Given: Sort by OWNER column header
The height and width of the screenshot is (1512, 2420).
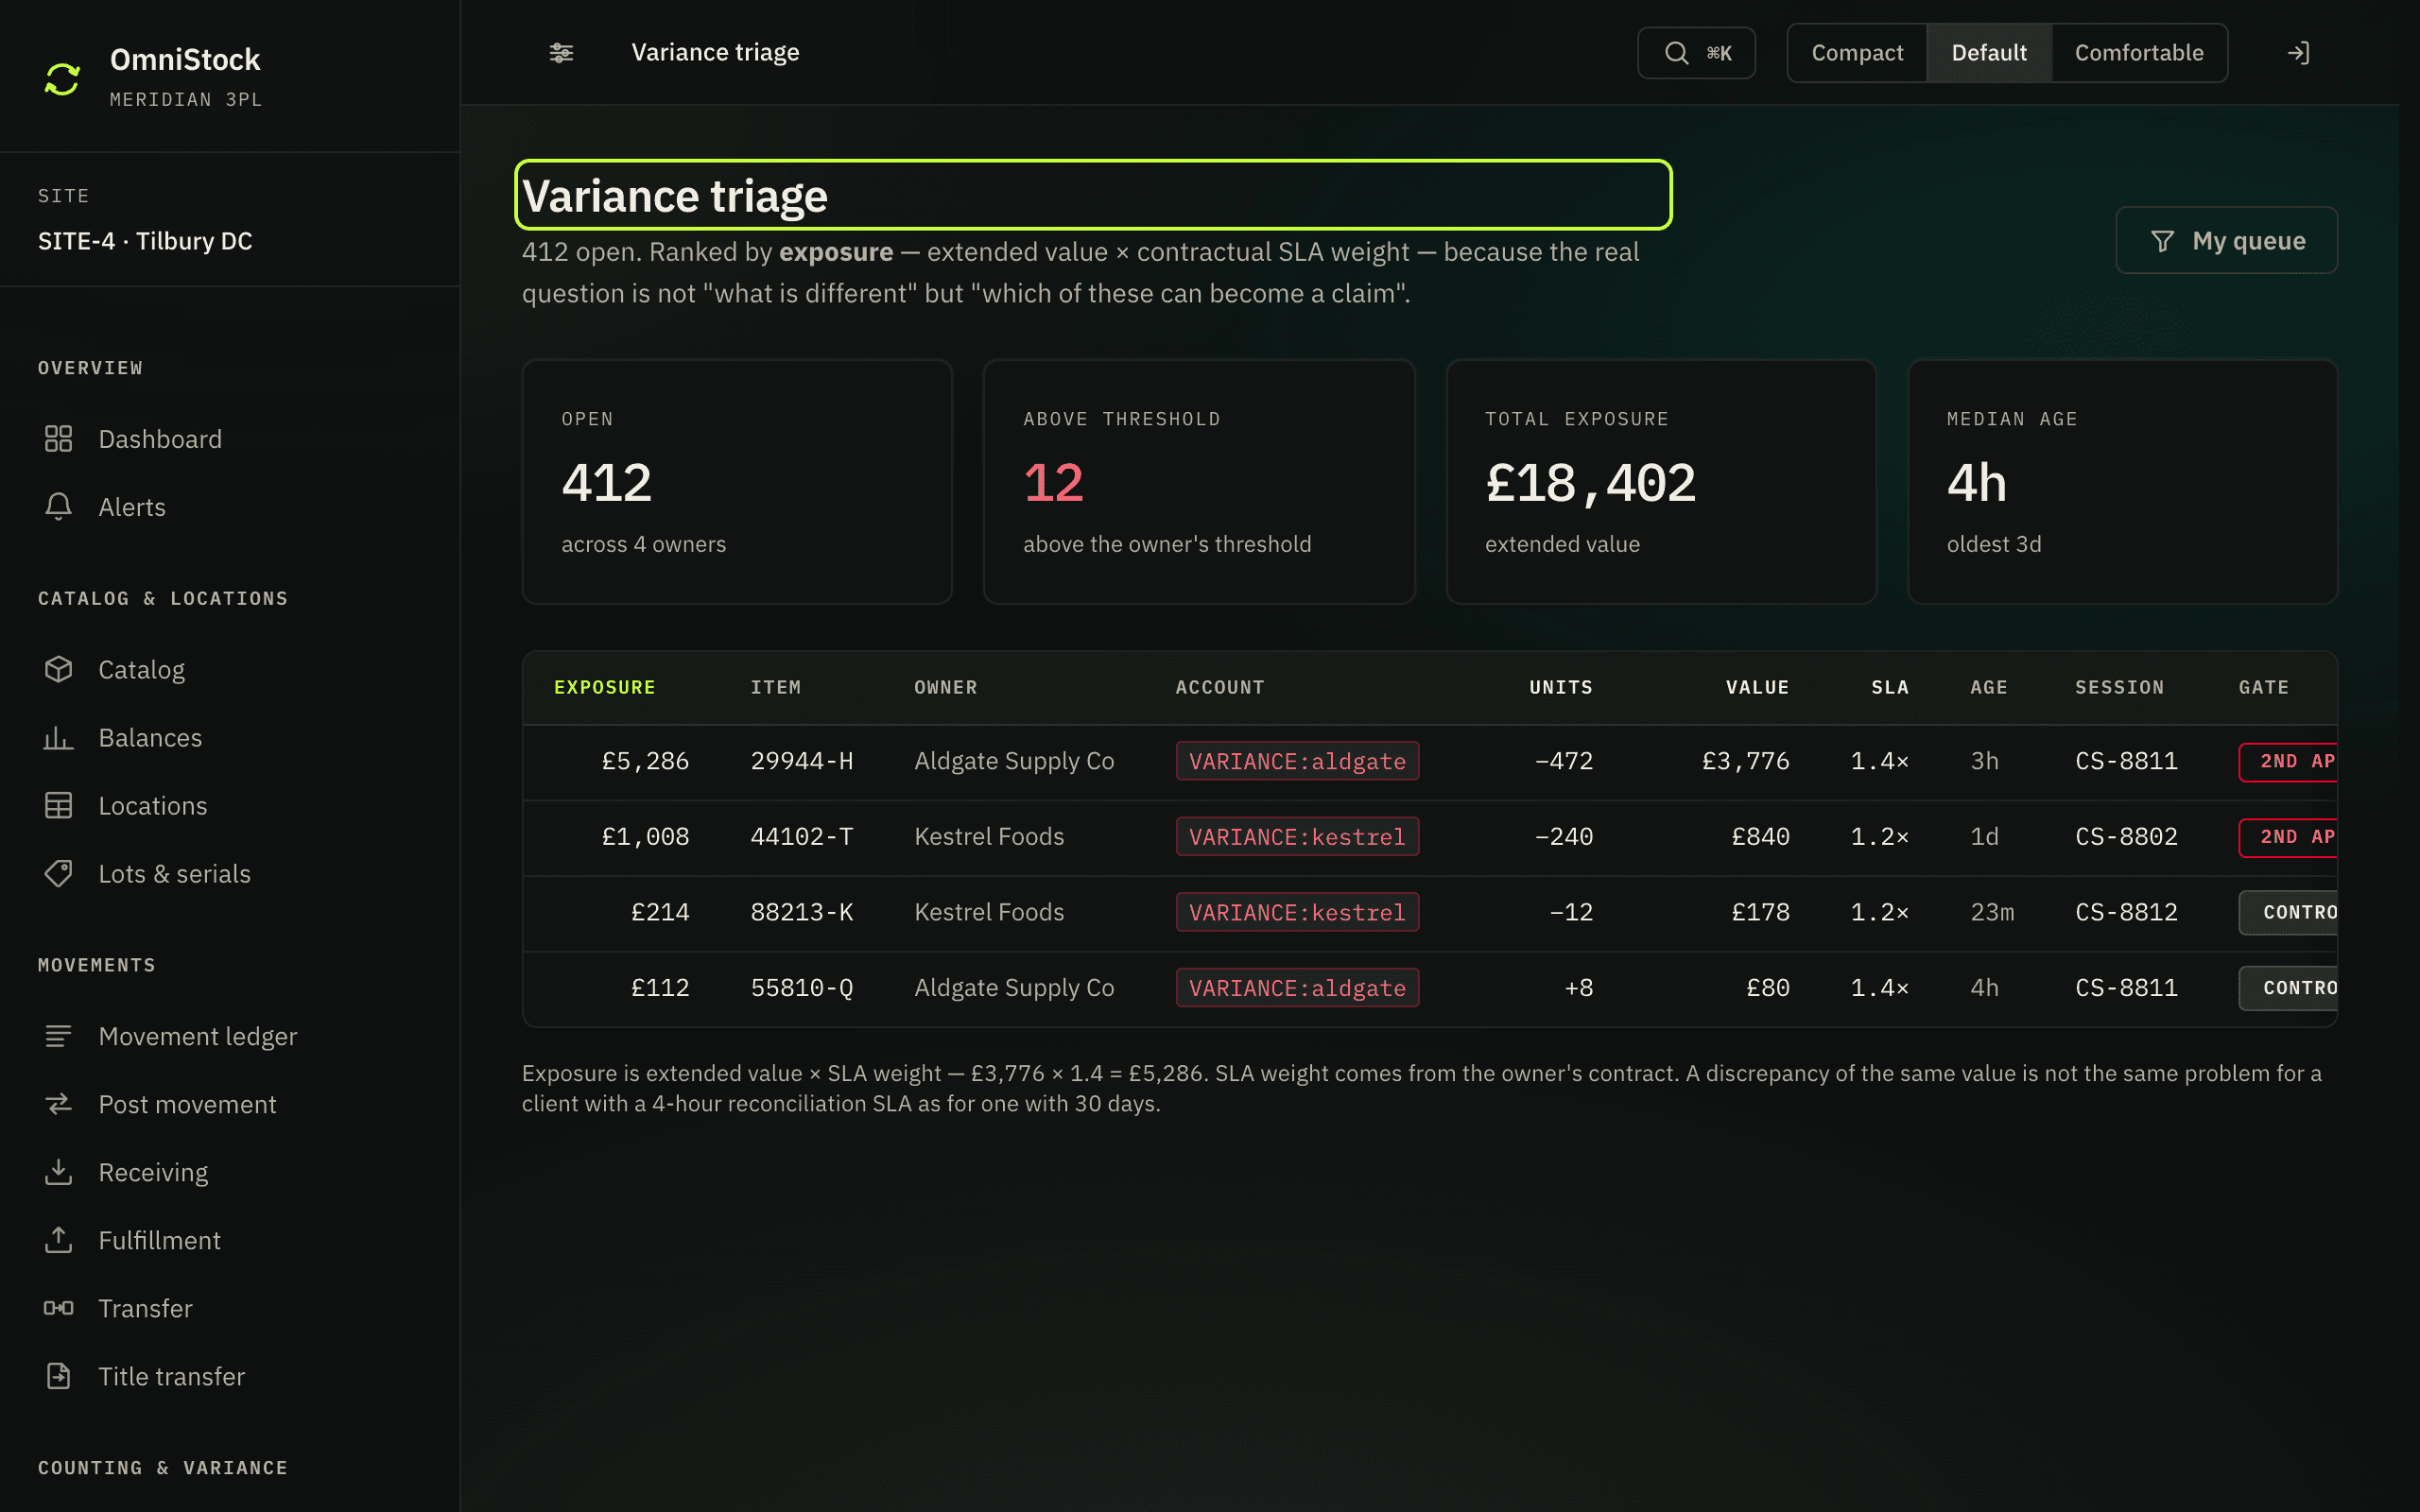Looking at the screenshot, I should click(946, 687).
